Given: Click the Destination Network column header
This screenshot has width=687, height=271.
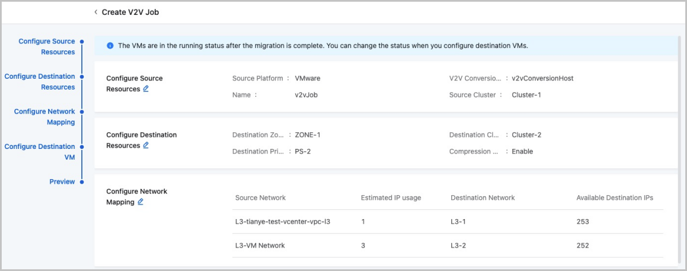Looking at the screenshot, I should pyautogui.click(x=483, y=198).
